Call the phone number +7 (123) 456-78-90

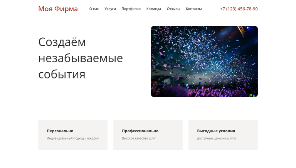pyautogui.click(x=239, y=9)
